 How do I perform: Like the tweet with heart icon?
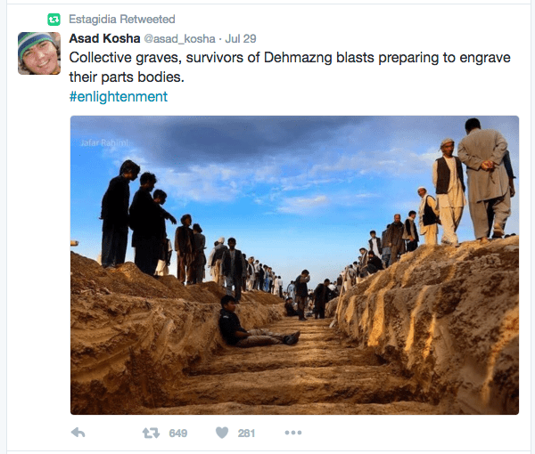tap(222, 433)
